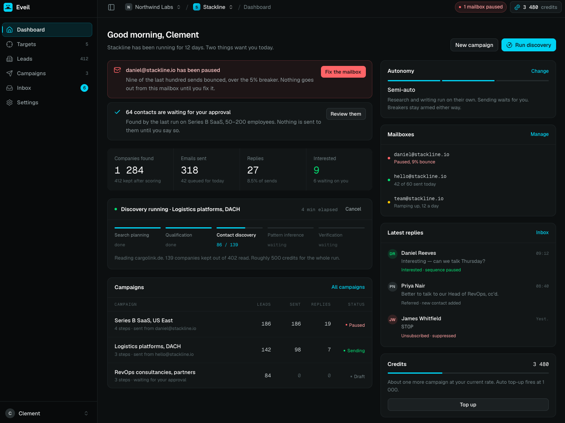Screen dimensions: 565x423
Task: Cancel the running discovery
Action: [353, 209]
